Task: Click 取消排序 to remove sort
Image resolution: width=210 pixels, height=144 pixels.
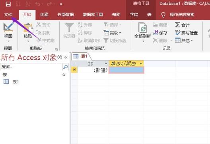Action: pos(89,40)
